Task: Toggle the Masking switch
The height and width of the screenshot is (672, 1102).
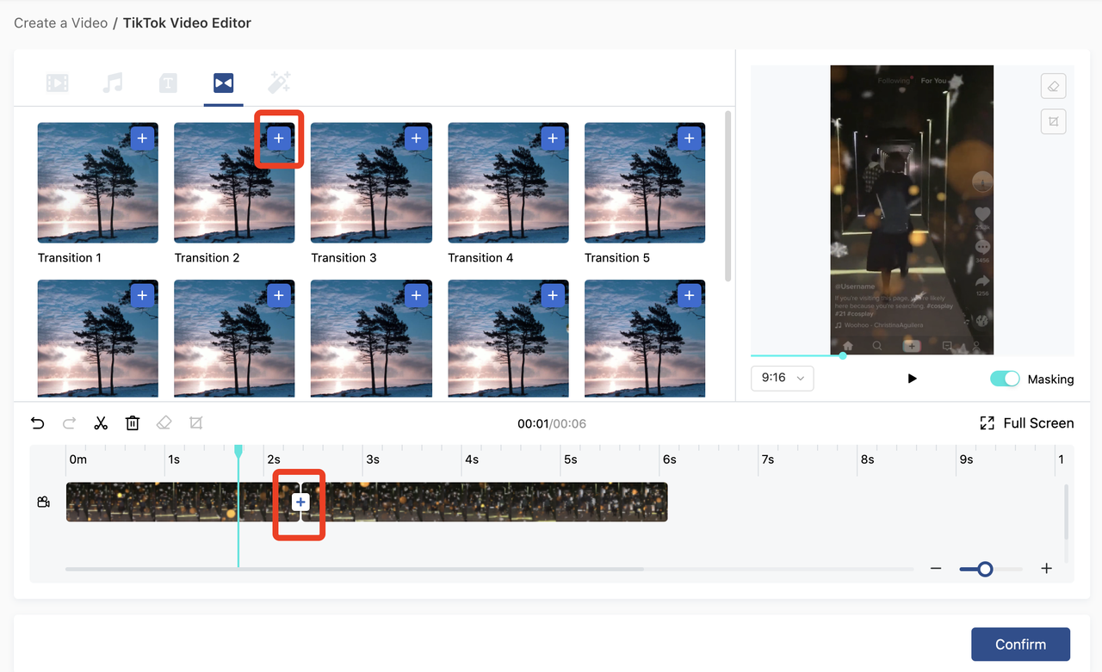Action: click(1005, 379)
